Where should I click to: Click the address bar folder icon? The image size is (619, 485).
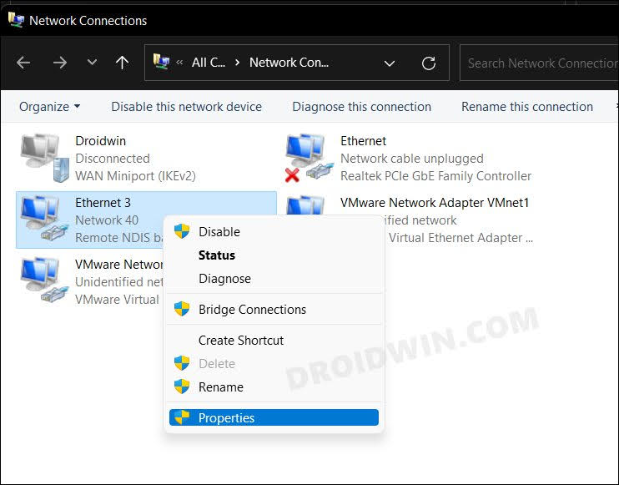[161, 62]
